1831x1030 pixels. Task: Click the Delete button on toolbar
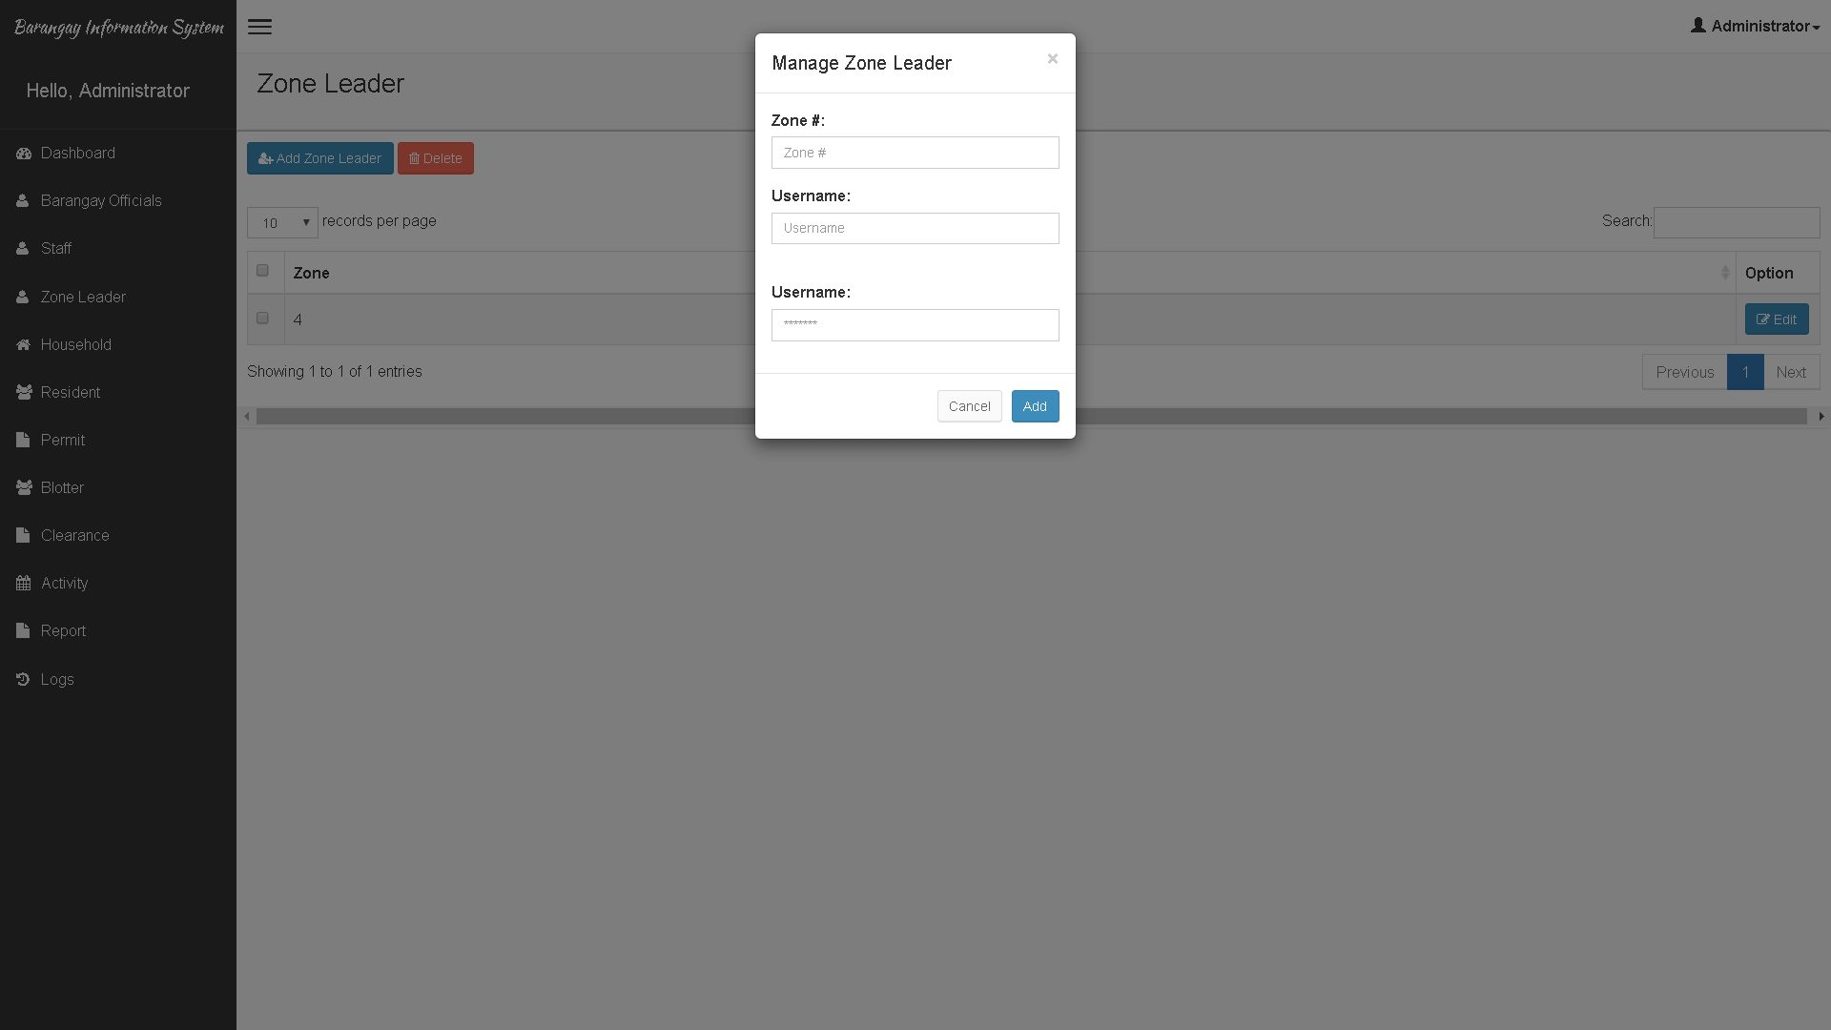pos(438,158)
